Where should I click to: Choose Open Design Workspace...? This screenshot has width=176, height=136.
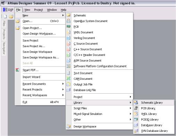pyautogui.click(x=40, y=34)
